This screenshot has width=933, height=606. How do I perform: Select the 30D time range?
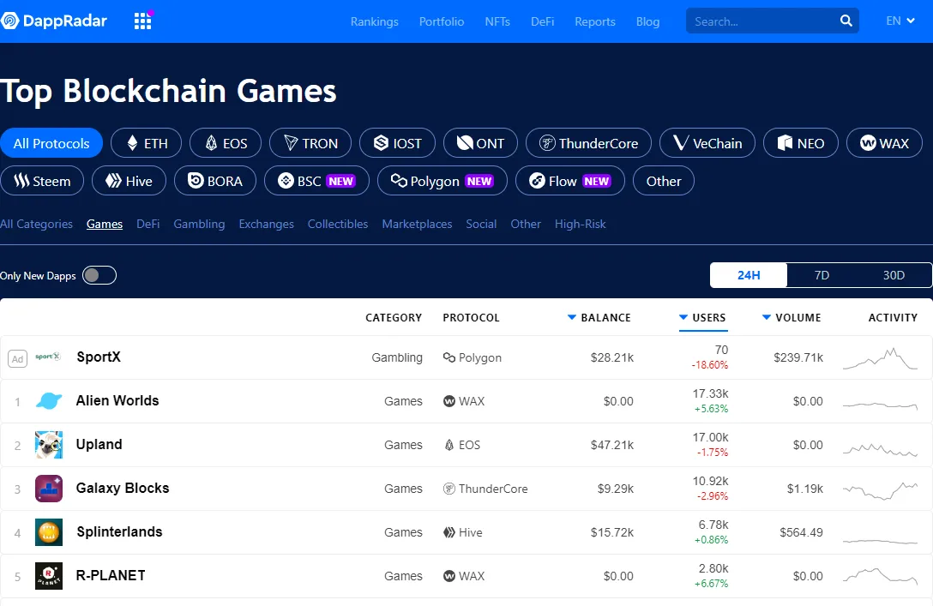click(894, 275)
